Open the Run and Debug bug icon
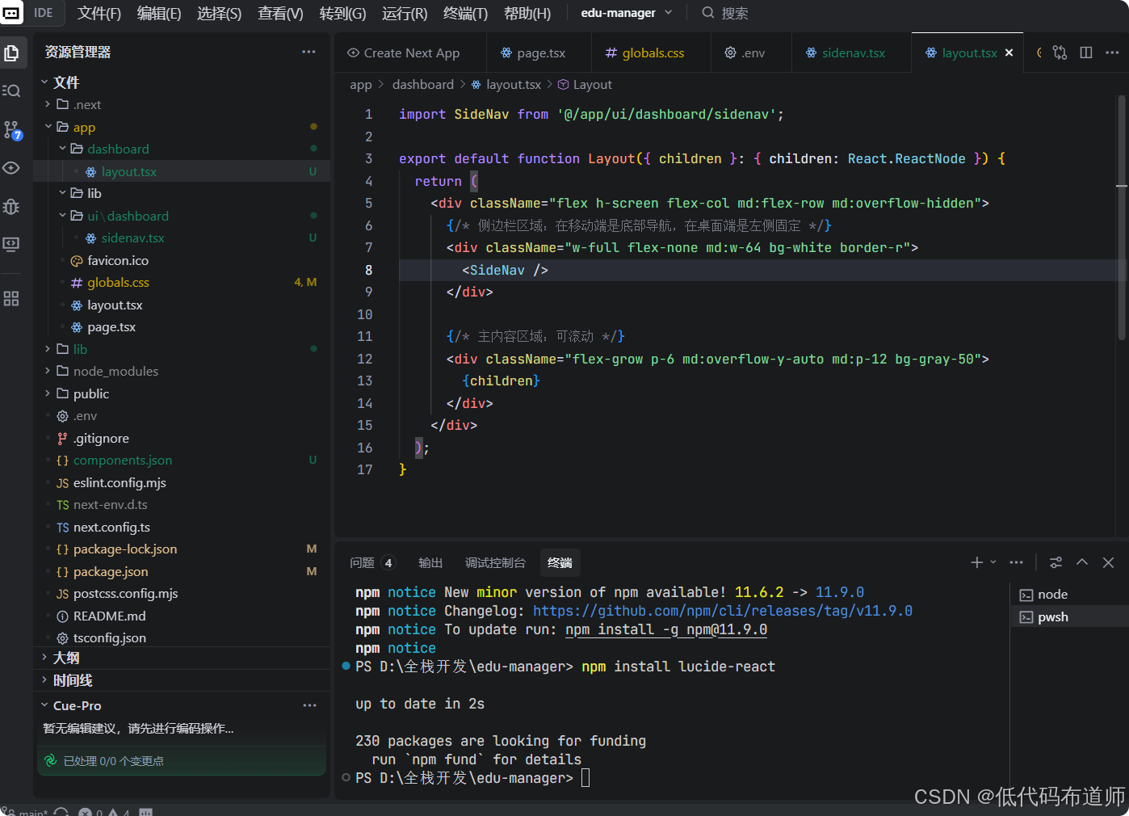1129x816 pixels. click(11, 206)
